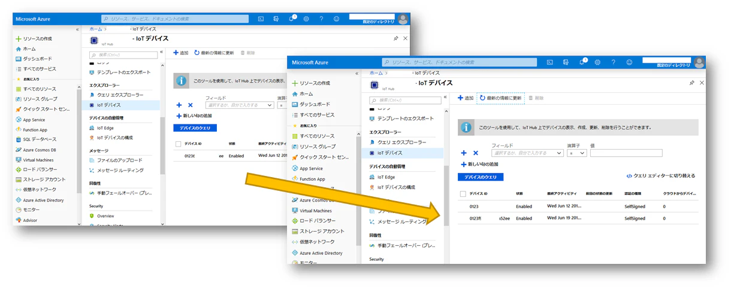
Task: Open SQL データベース in back window sidebar
Action: 35,139
